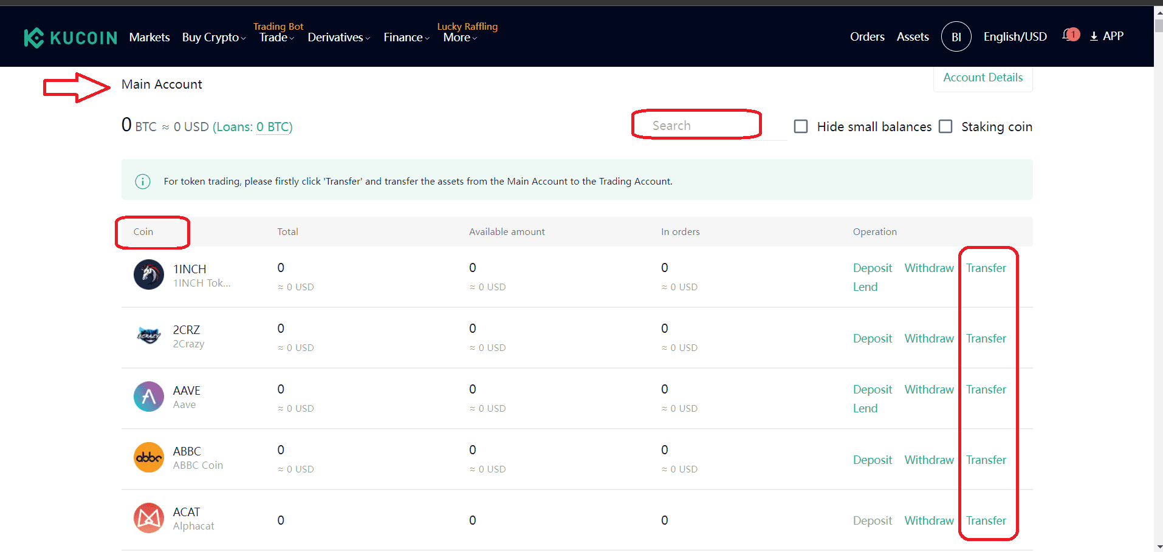Open the English/USD language selector
Image resolution: width=1163 pixels, height=552 pixels.
click(1015, 36)
